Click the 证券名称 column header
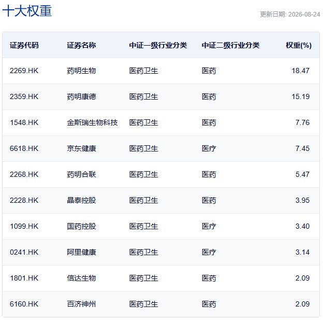Image resolution: width=323 pixels, height=320 pixels. pos(81,45)
